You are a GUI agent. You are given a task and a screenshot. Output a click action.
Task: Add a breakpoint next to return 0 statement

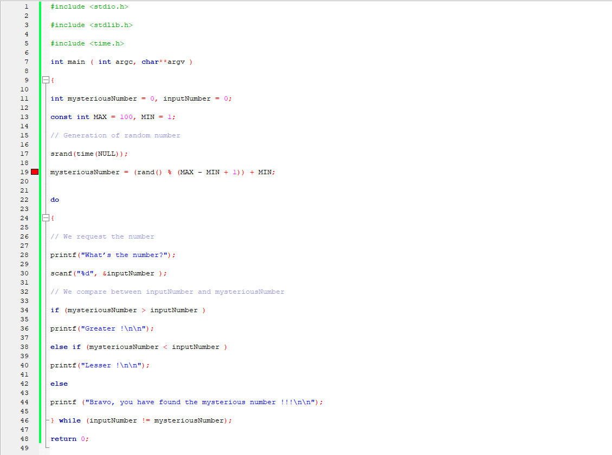34,438
